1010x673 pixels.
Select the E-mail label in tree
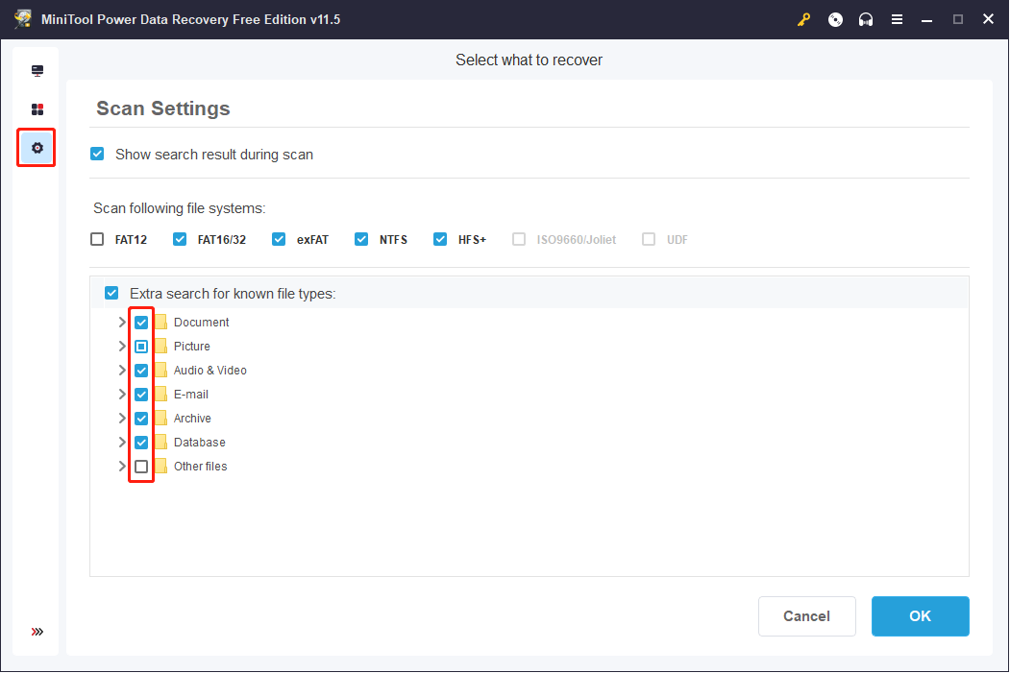point(190,395)
